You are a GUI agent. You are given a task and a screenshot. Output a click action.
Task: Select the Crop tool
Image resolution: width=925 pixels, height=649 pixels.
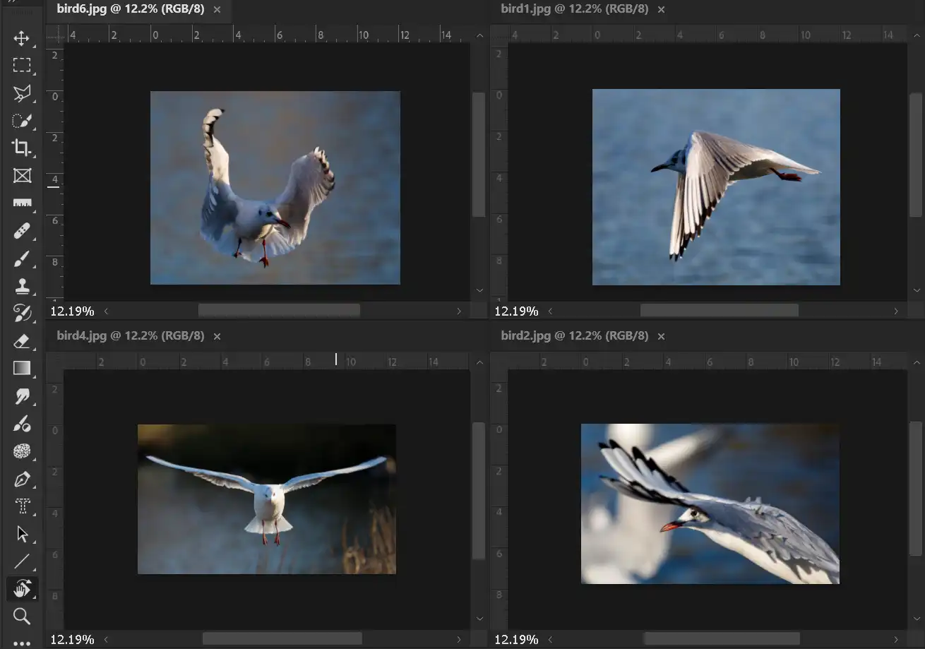[23, 148]
